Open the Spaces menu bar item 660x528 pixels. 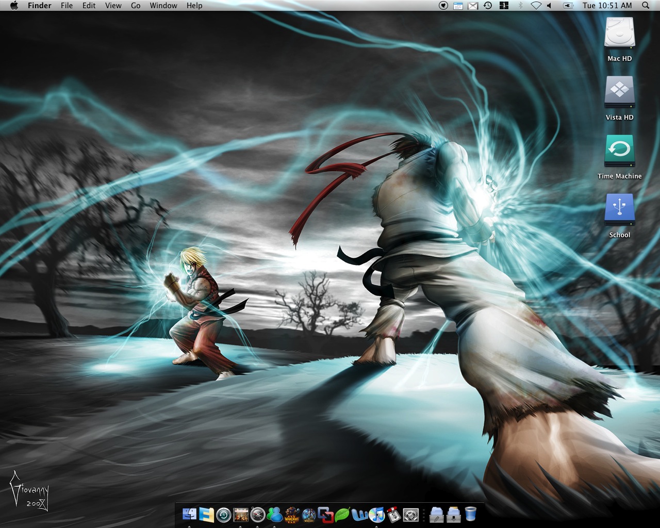[504, 6]
